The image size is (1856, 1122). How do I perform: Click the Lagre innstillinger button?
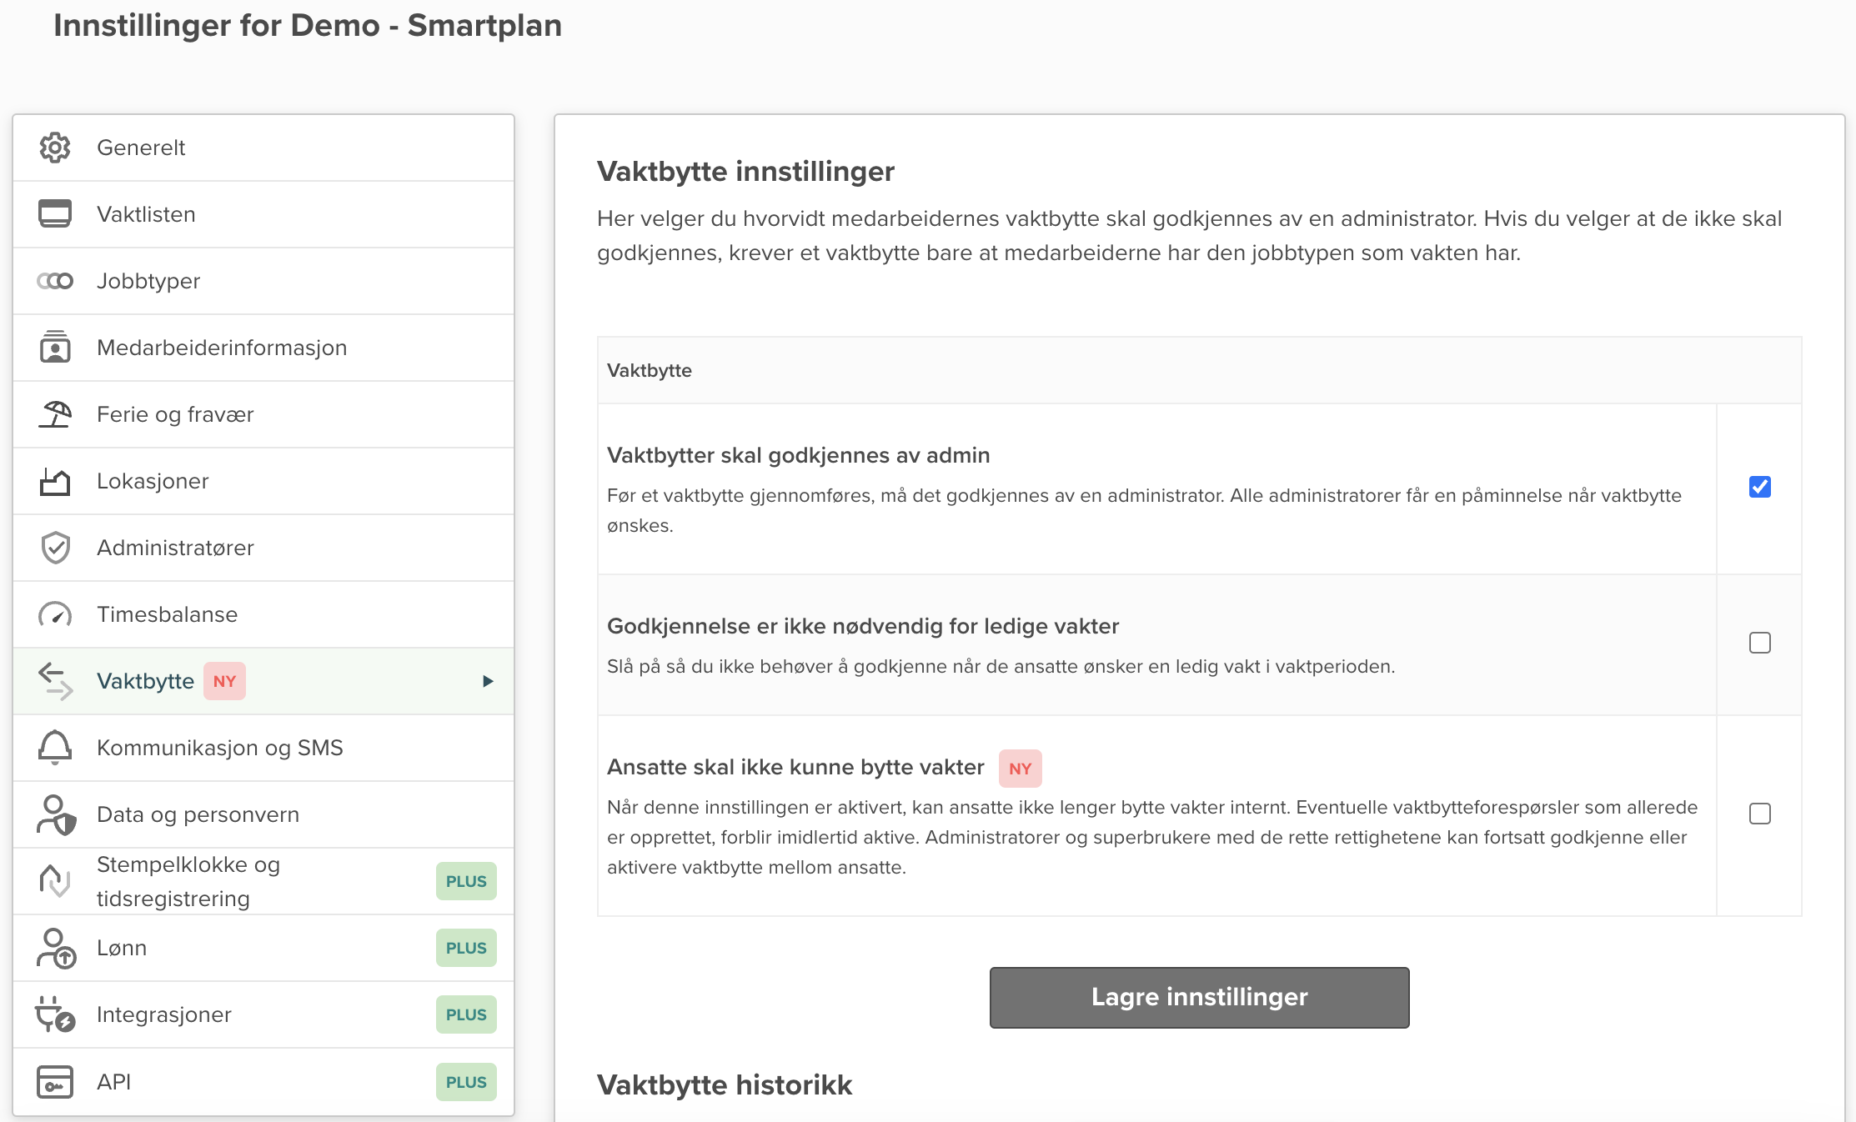pyautogui.click(x=1198, y=997)
